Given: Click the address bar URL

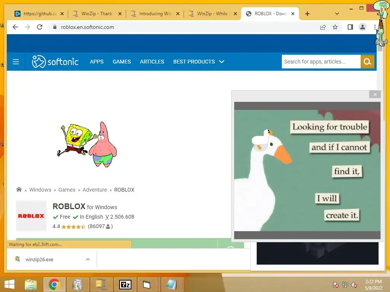Looking at the screenshot, I should [87, 27].
